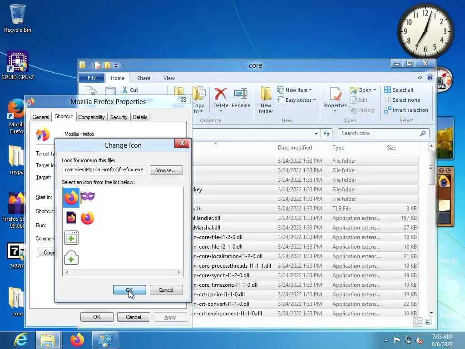This screenshot has height=349, width=465.
Task: Choose the square green plus icon
Action: pyautogui.click(x=71, y=238)
